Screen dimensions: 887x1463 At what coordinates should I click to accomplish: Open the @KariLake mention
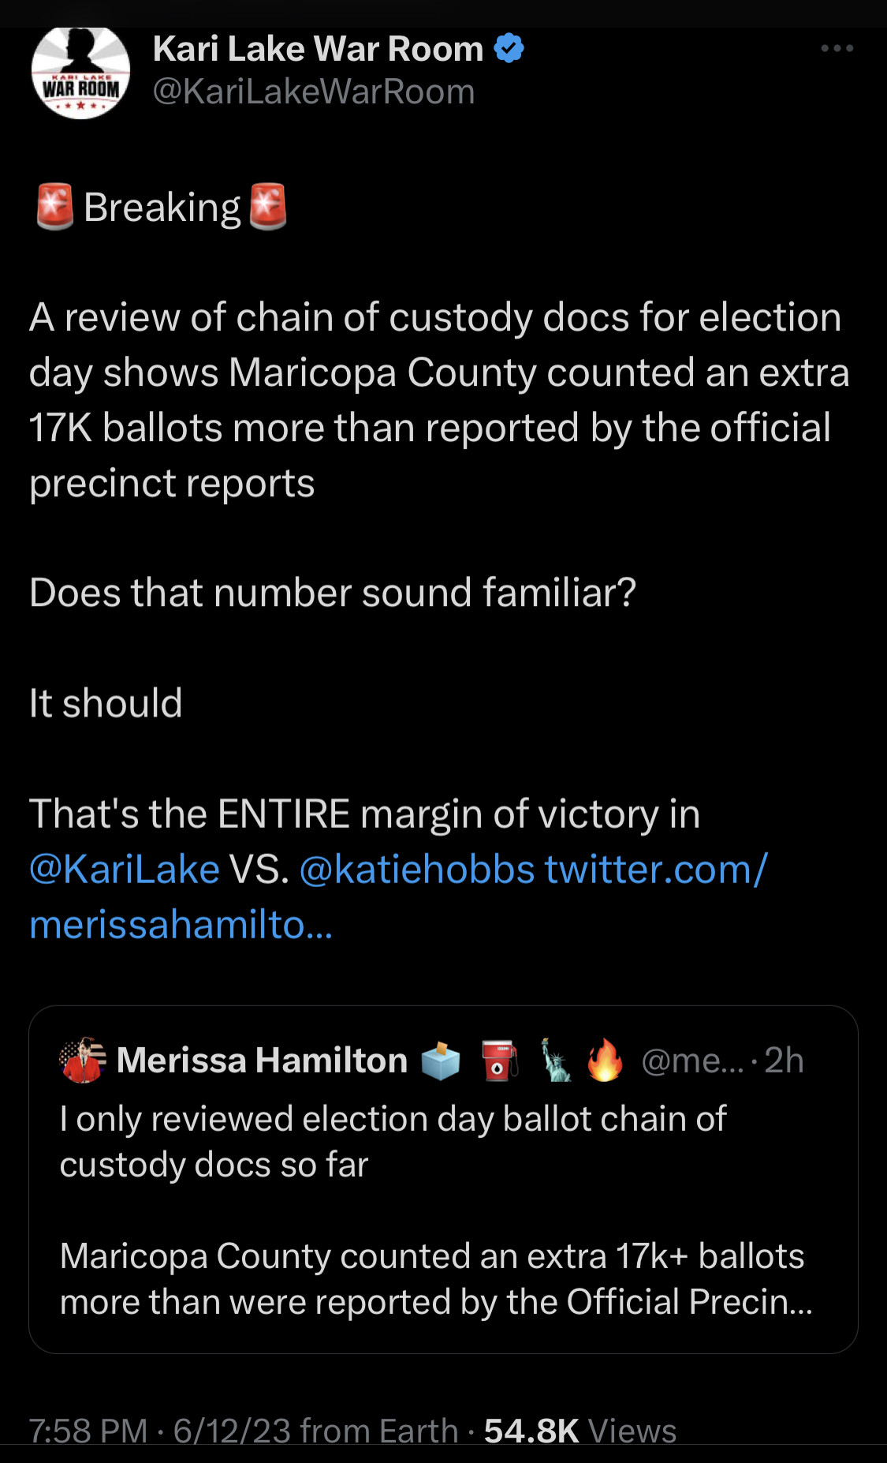pyautogui.click(x=125, y=870)
